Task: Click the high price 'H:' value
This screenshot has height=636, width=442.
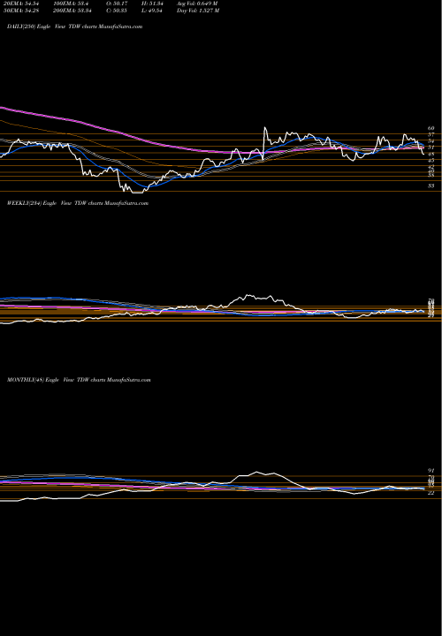Action: coord(153,4)
